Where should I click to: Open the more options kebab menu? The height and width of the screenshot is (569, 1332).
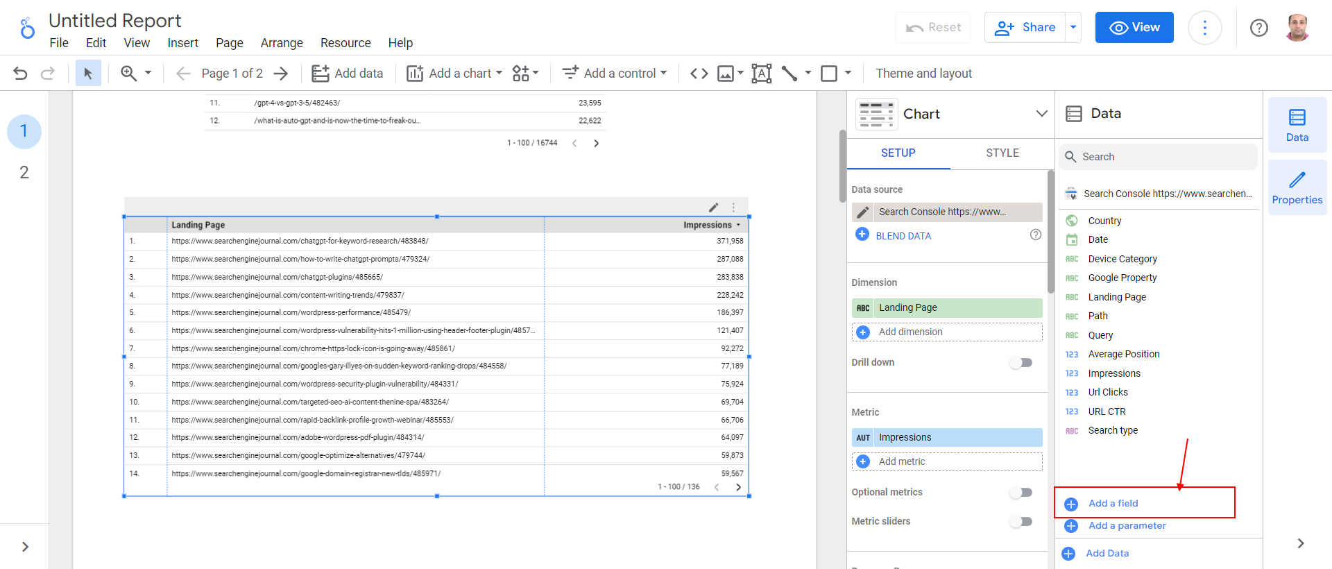(1204, 28)
